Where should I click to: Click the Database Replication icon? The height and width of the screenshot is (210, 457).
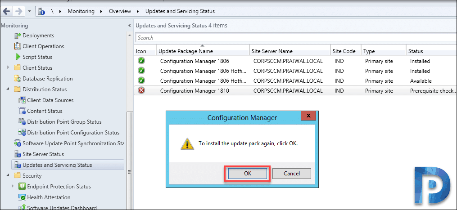click(18, 79)
